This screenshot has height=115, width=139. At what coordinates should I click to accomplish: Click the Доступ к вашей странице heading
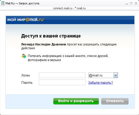coord(51,36)
